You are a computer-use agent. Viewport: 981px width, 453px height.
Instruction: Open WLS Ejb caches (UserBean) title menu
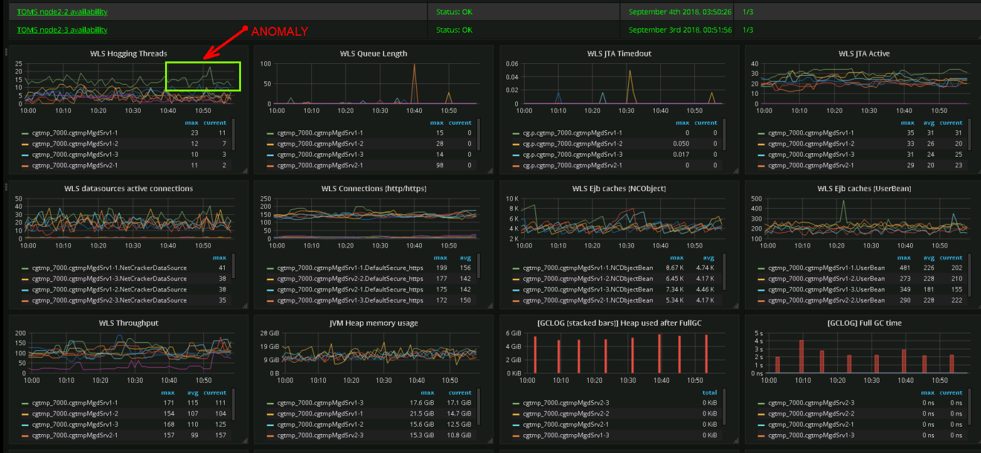pyautogui.click(x=864, y=188)
